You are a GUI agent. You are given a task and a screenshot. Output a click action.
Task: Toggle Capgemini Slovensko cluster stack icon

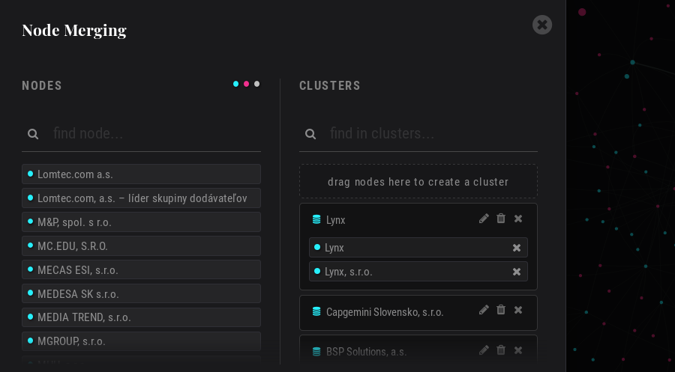[x=316, y=311]
